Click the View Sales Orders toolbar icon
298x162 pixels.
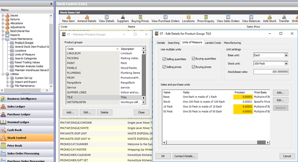(228, 19)
